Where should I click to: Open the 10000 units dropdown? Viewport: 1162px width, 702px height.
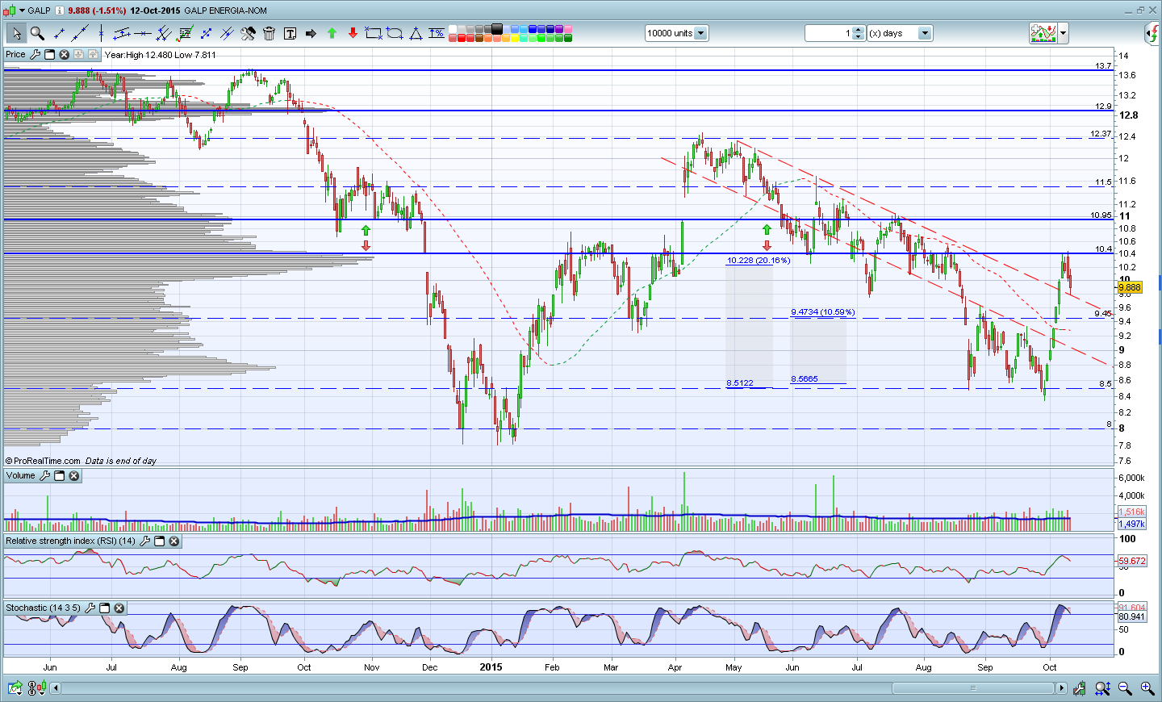[x=700, y=33]
